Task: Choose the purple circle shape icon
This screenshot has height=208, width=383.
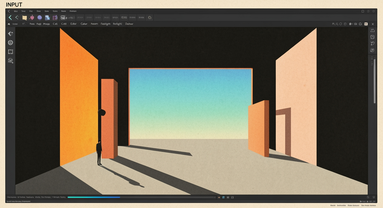Action: tap(39, 18)
